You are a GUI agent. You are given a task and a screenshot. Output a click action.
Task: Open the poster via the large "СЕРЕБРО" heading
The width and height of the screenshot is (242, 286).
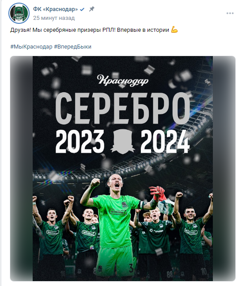122,108
